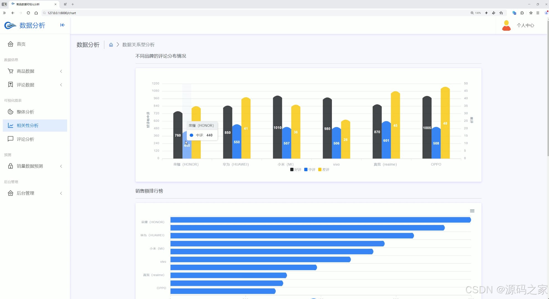Collapse the sidebar with the arrow icon
Image resolution: width=549 pixels, height=299 pixels.
(62, 25)
